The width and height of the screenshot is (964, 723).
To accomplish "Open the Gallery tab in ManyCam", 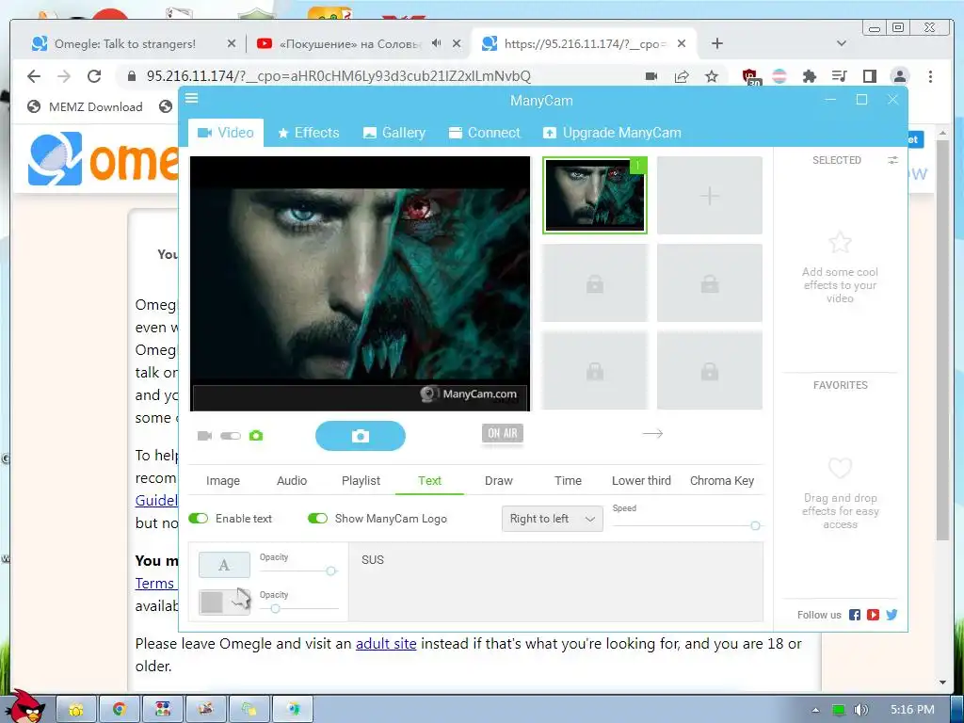I will [x=394, y=133].
